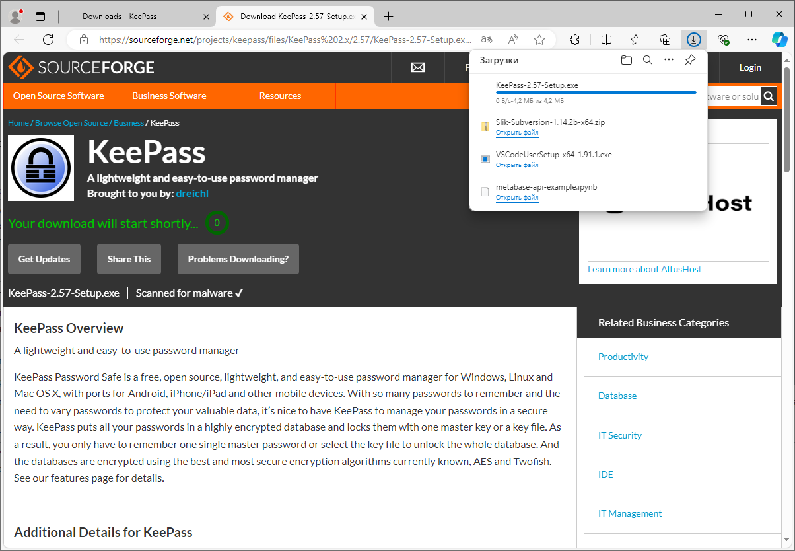Open the collections icon
The height and width of the screenshot is (551, 795).
[x=665, y=40]
